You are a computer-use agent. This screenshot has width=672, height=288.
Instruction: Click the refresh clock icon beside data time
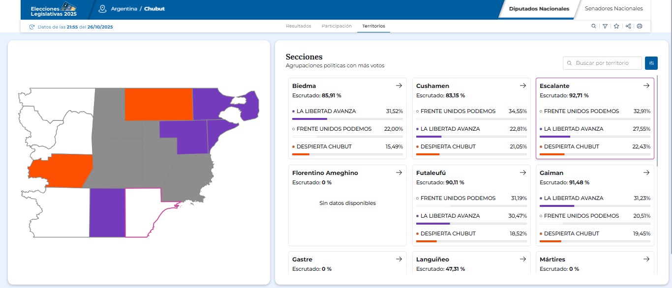[x=32, y=27]
